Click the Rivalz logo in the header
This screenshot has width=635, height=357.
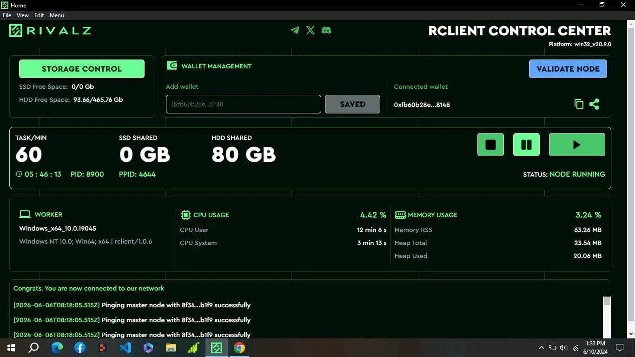coord(50,31)
